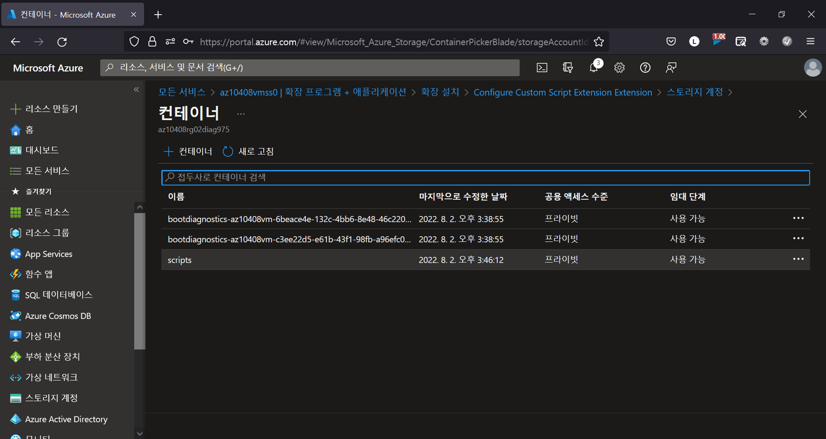The image size is (826, 439).
Task: Sort by 마지막으로 수정한 날짜 header
Action: click(463, 197)
